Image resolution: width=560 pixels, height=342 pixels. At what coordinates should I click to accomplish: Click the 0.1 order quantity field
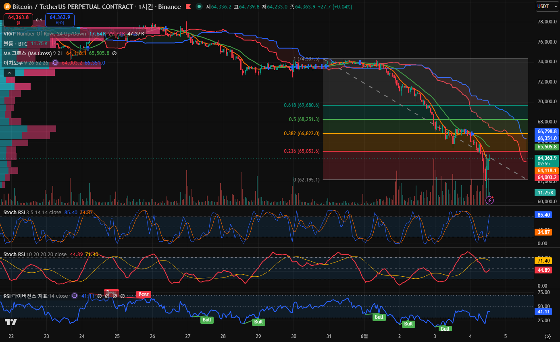(x=39, y=20)
